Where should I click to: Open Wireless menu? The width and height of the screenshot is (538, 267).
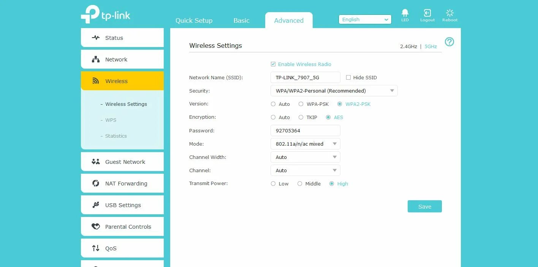click(x=122, y=81)
